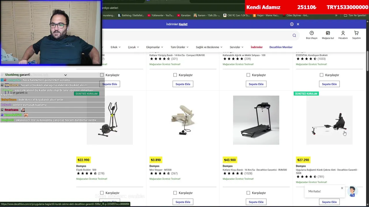Tick Karşılaştır for Eliptik Bisiklet 500
Screen dimensions: 369x207
coord(102,193)
